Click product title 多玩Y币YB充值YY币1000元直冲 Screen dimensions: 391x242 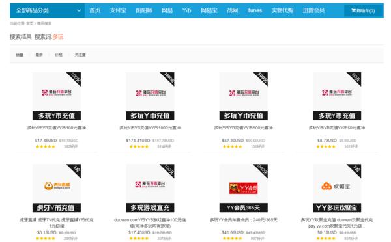[x=150, y=128]
